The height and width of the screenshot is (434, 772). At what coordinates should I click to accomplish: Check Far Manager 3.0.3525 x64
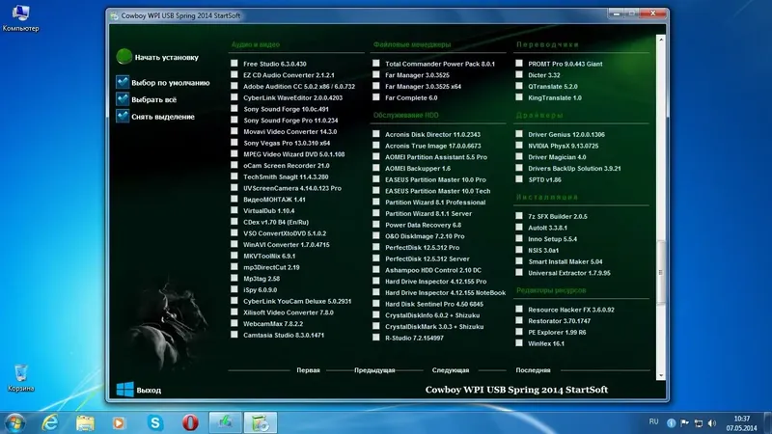376,86
